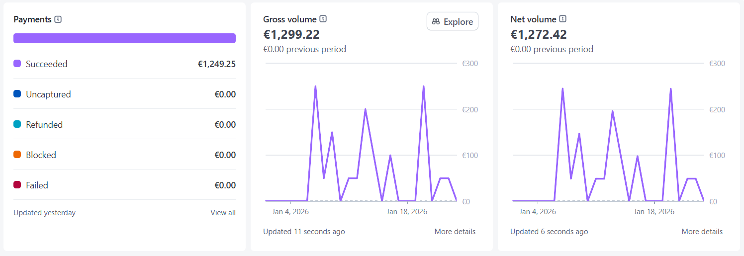This screenshot has width=744, height=256.
Task: Click the binoculars icon in Explore button
Action: [436, 21]
